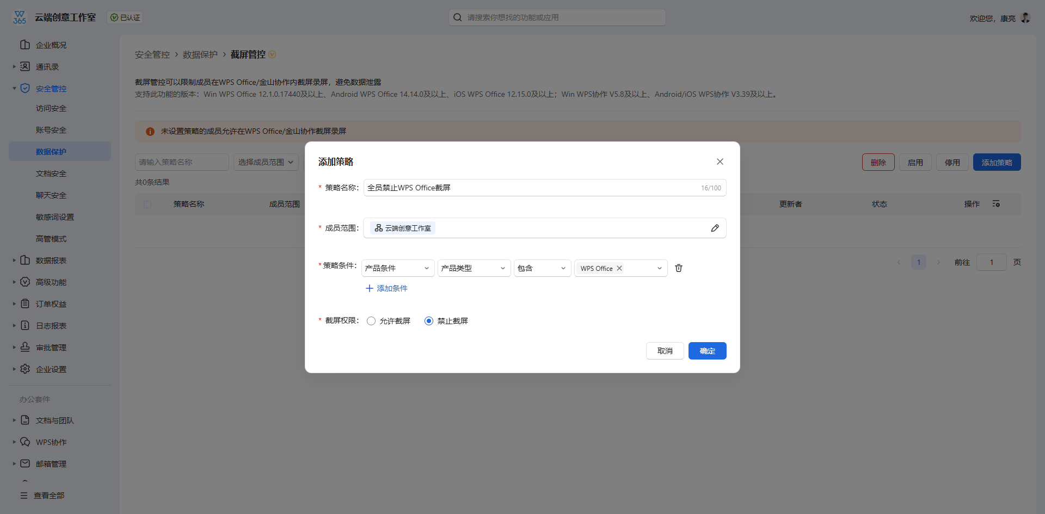Click the user avatar at top right
The image size is (1045, 514).
pyautogui.click(x=1025, y=18)
